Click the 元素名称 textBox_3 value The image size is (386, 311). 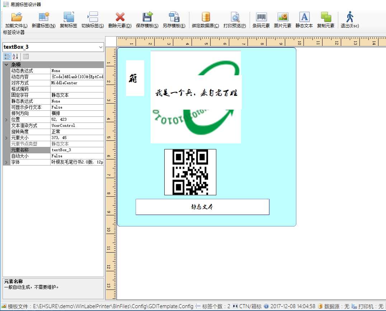coord(77,150)
